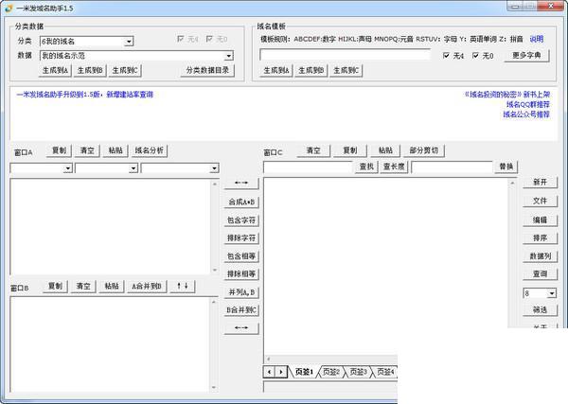
Task: Click the 域名模板 template input field
Action: (x=345, y=55)
